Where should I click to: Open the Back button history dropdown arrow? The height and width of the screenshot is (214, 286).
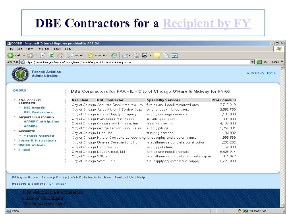pos(24,55)
